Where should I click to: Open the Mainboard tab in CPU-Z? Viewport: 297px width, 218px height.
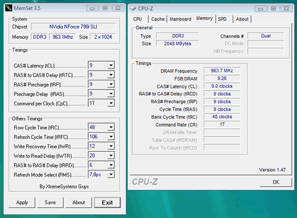180,19
